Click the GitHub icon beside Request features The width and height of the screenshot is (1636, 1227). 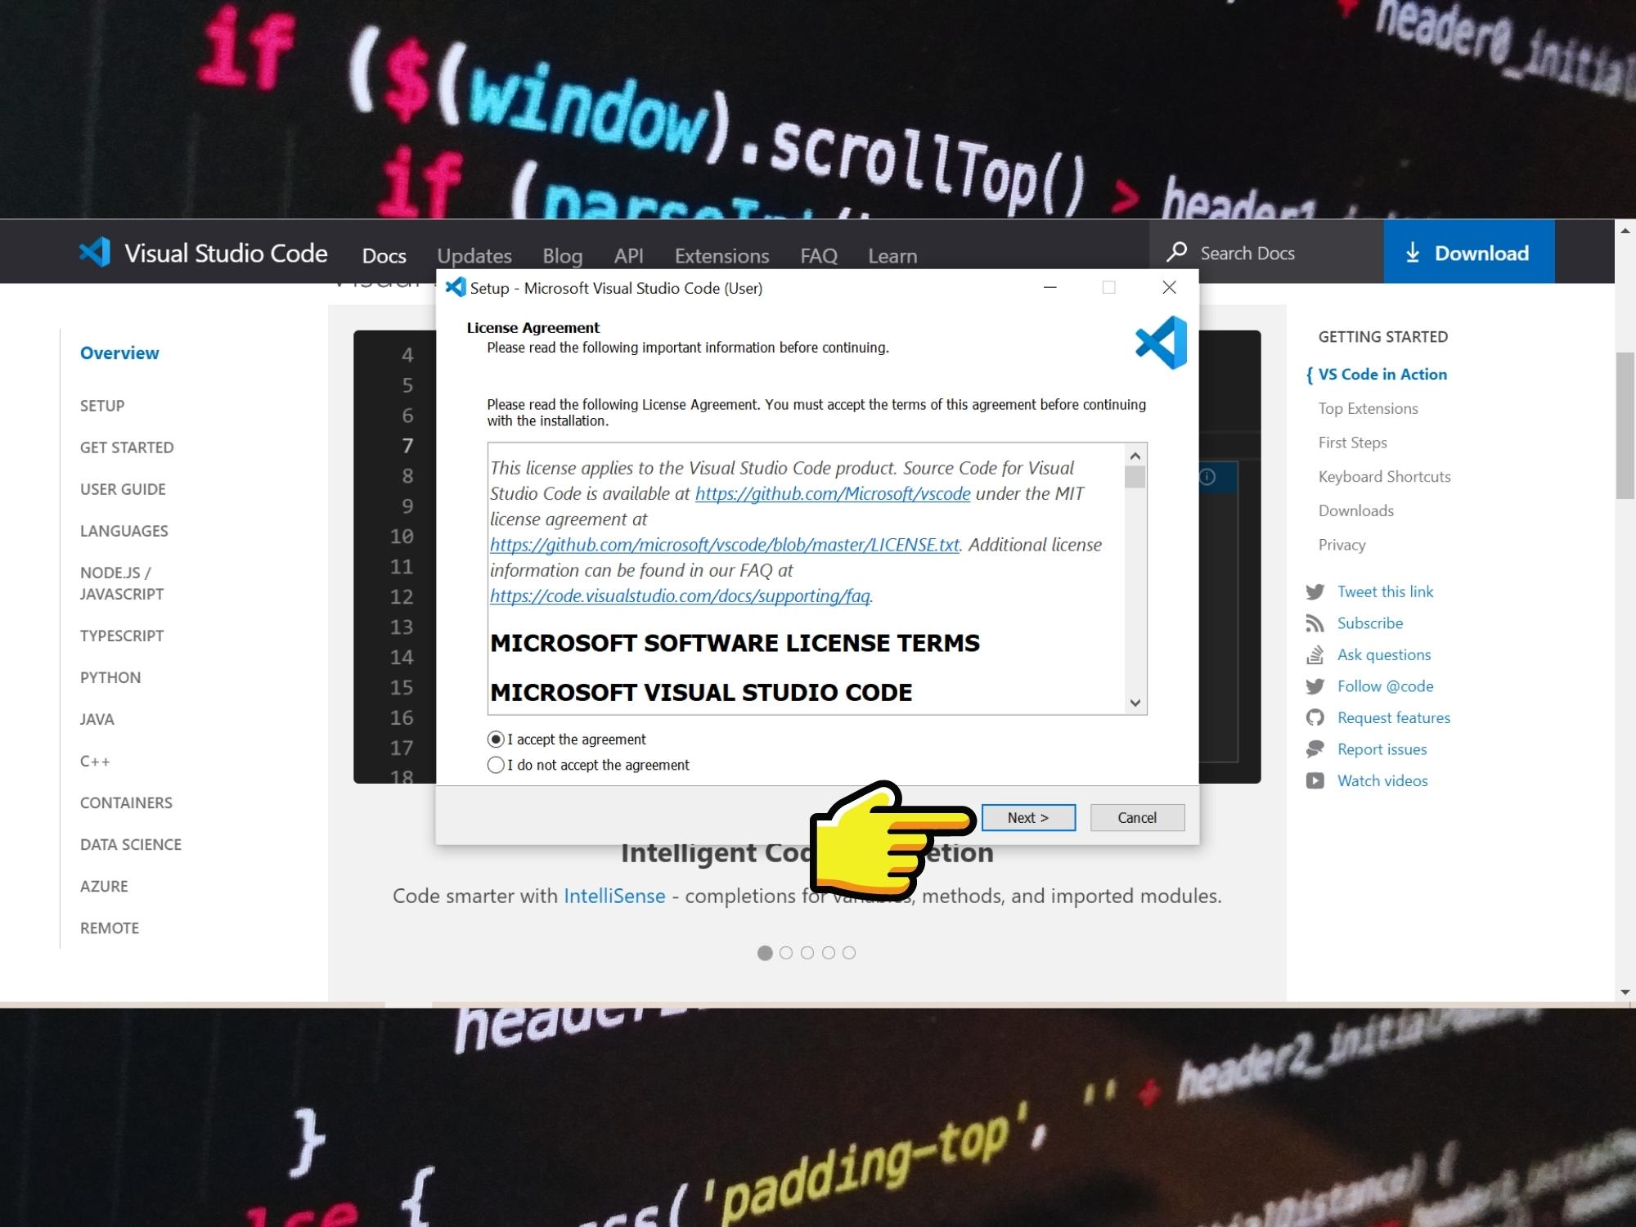pos(1315,718)
